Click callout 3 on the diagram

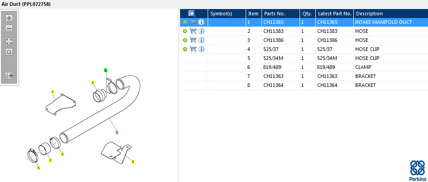93,82
